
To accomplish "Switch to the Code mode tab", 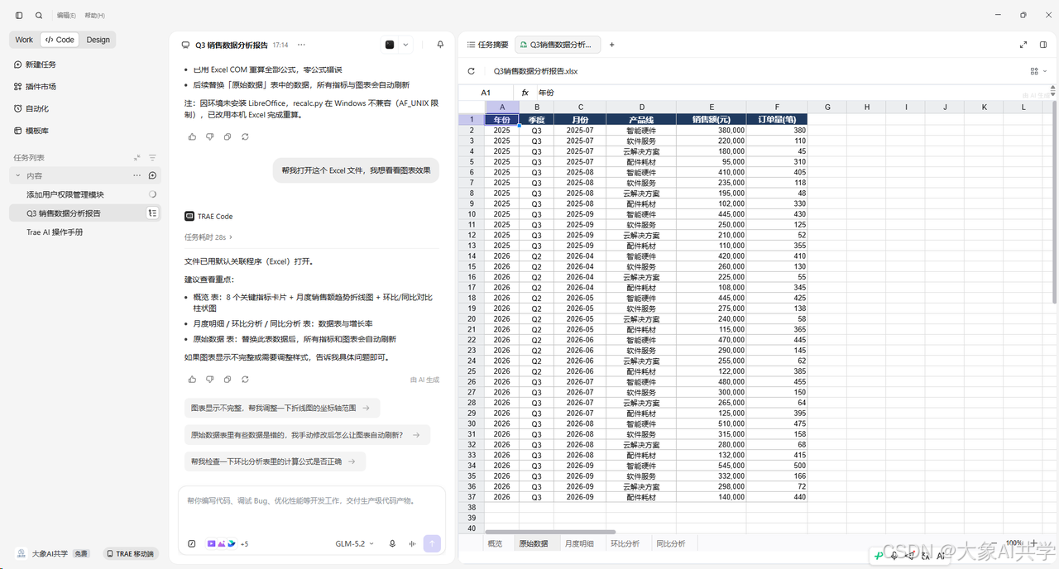I will (60, 40).
